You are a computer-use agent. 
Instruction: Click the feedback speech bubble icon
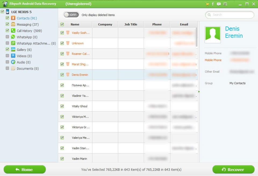click(219, 4)
